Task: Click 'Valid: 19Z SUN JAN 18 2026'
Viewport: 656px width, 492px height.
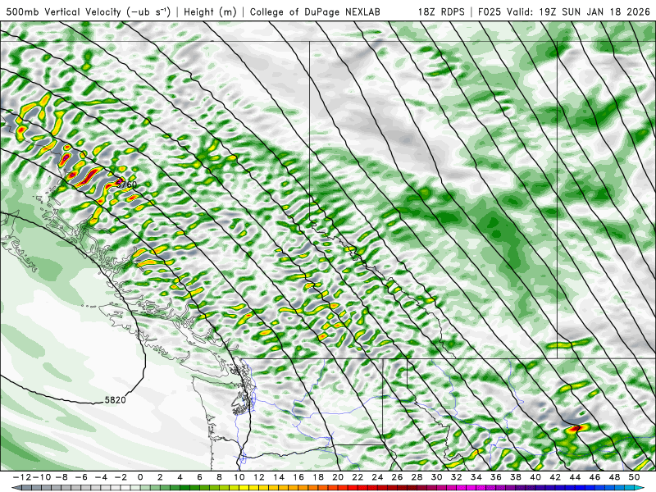Action: (578, 11)
